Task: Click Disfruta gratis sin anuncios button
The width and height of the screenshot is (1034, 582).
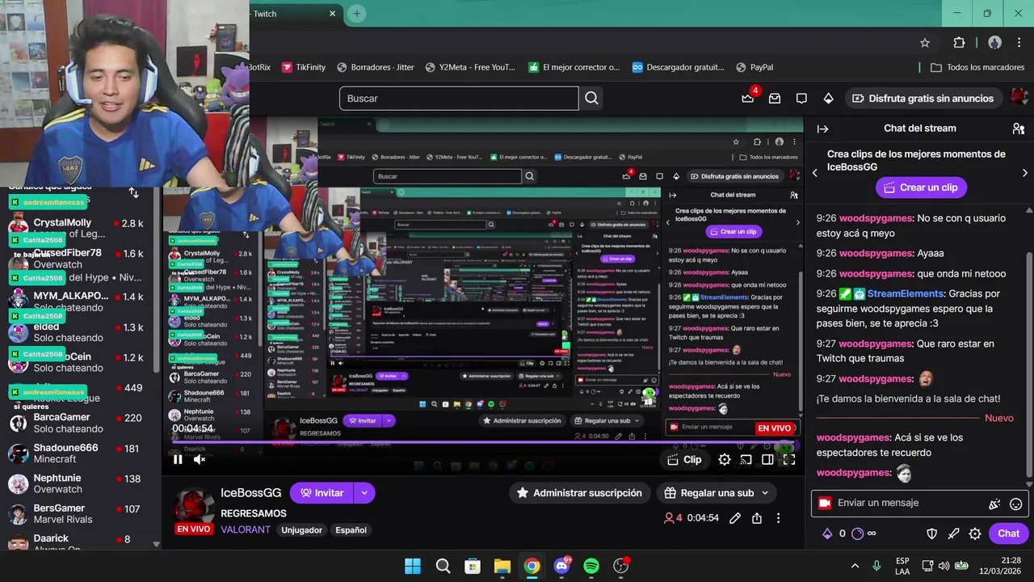Action: pos(923,99)
